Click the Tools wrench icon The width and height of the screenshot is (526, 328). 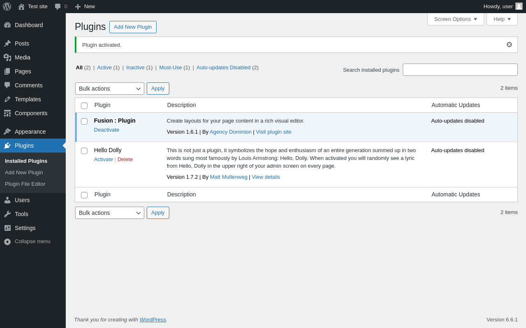pos(7,214)
